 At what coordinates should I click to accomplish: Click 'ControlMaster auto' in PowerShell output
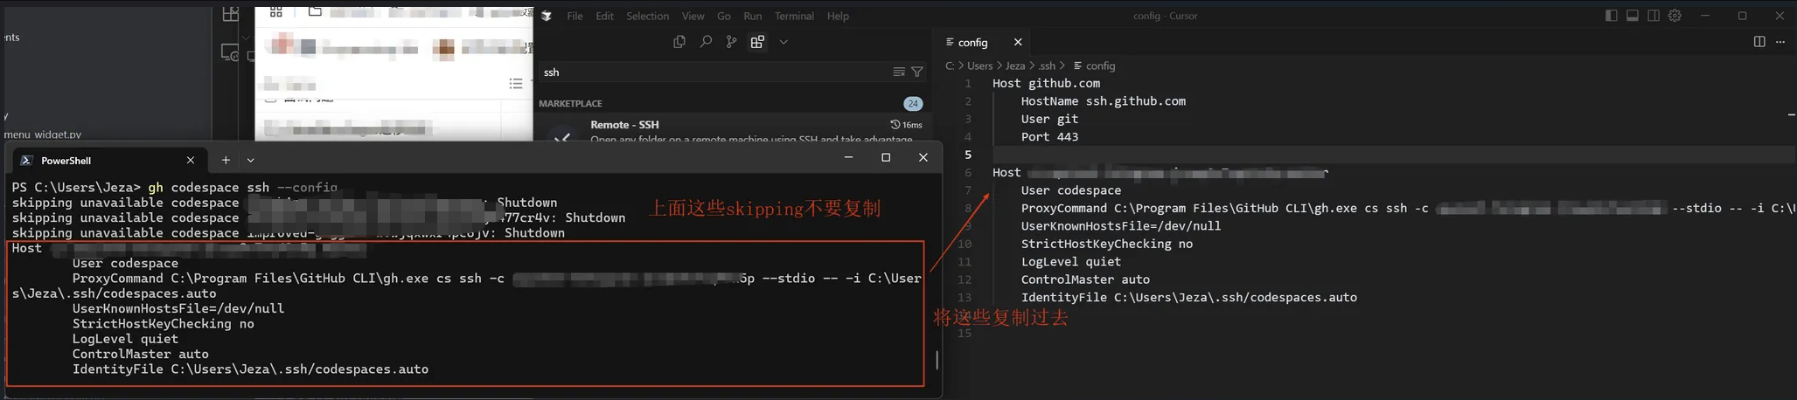coord(140,355)
